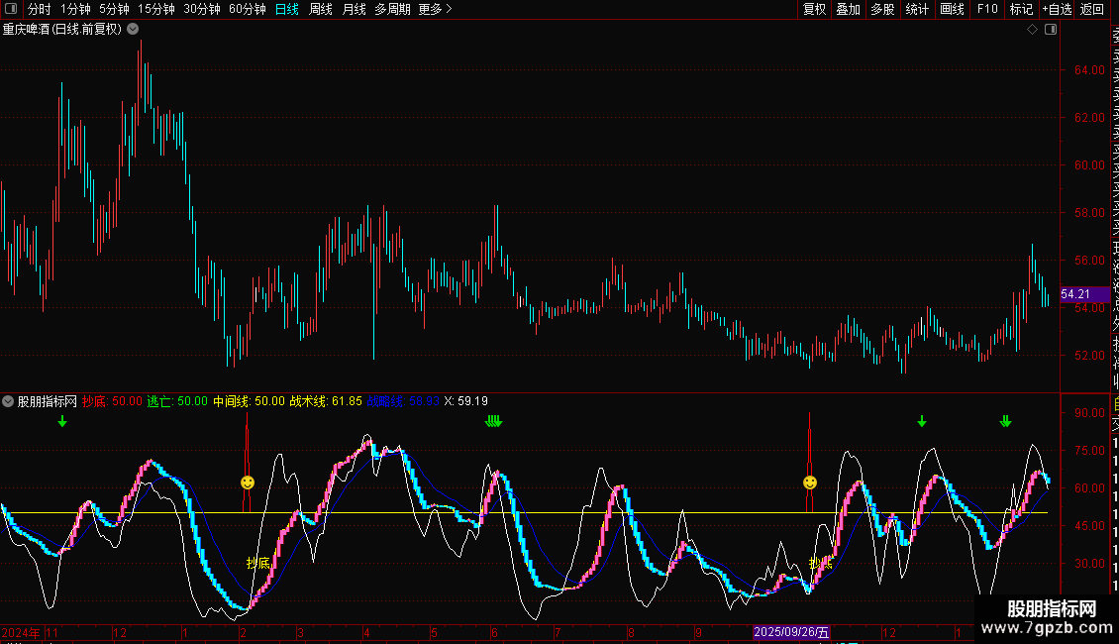Screen dimensions: 1119x644
Task: Toggle the 叠加 overlay option
Action: [x=848, y=9]
